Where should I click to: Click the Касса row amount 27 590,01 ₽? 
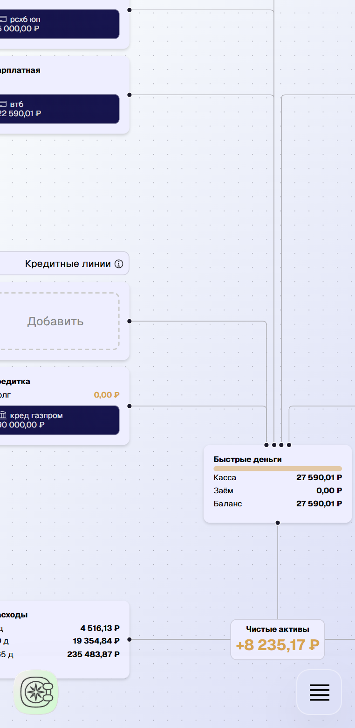click(x=319, y=477)
